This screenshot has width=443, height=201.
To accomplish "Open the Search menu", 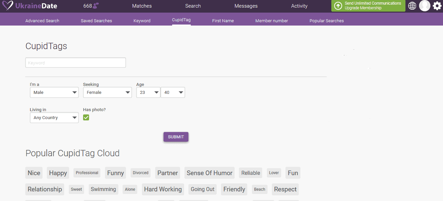I will (193, 6).
